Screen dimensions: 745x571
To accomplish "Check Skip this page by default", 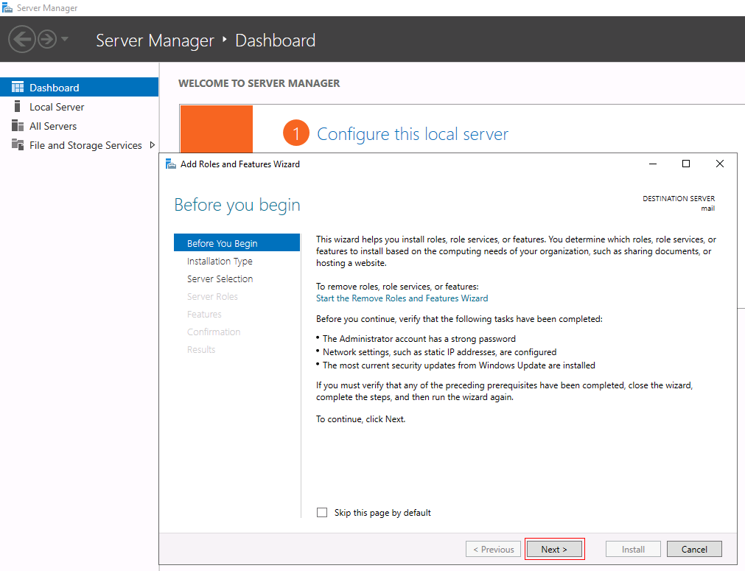I will [322, 513].
